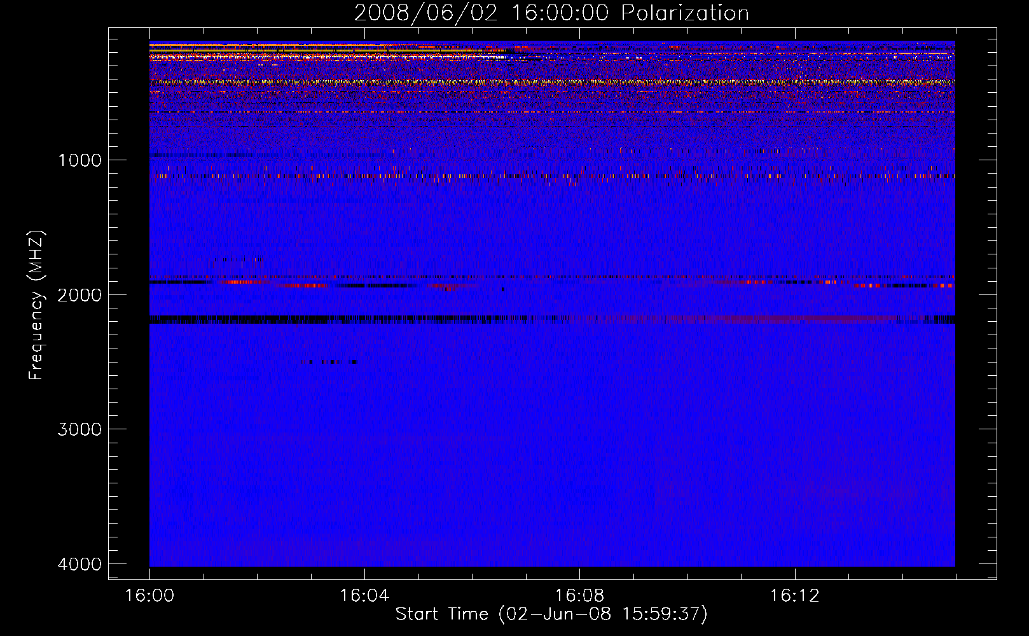Click the 4000 frequency tick label

pyautogui.click(x=79, y=564)
